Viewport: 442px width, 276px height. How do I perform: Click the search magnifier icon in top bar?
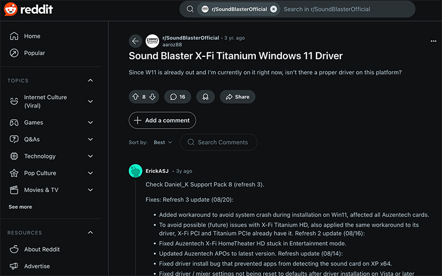[x=190, y=9]
